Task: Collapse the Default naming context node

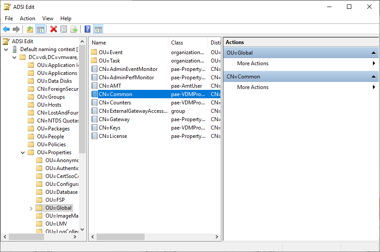Action: coord(6,49)
